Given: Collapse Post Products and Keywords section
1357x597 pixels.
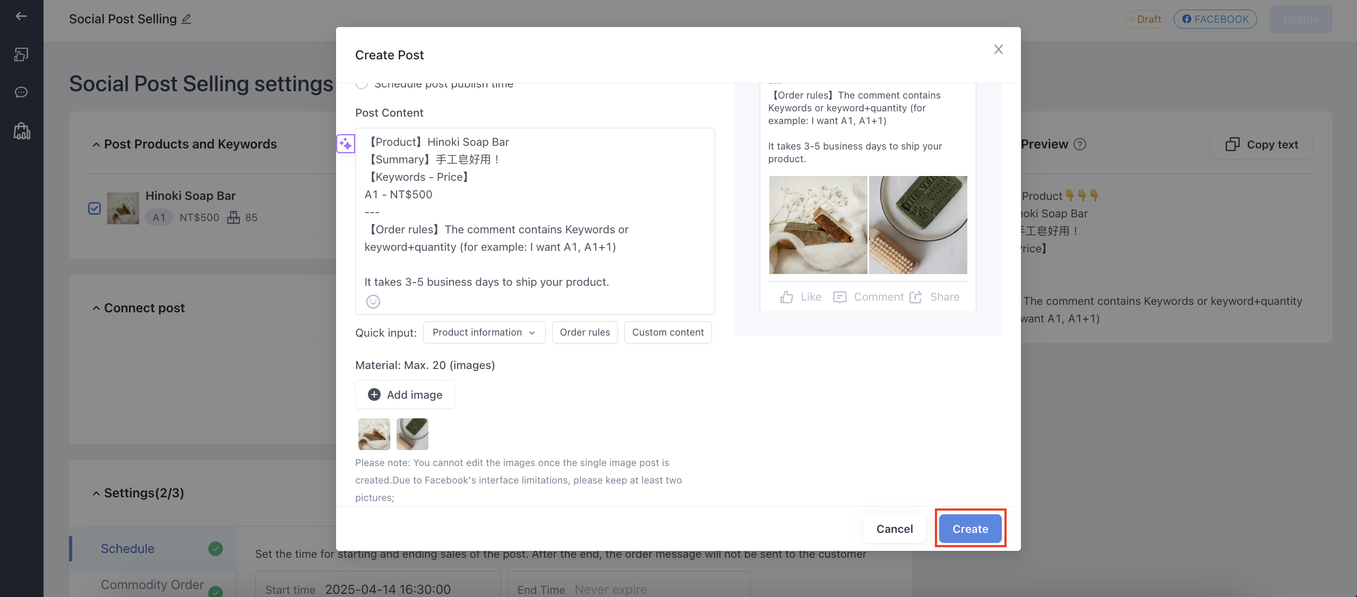Looking at the screenshot, I should (x=96, y=145).
